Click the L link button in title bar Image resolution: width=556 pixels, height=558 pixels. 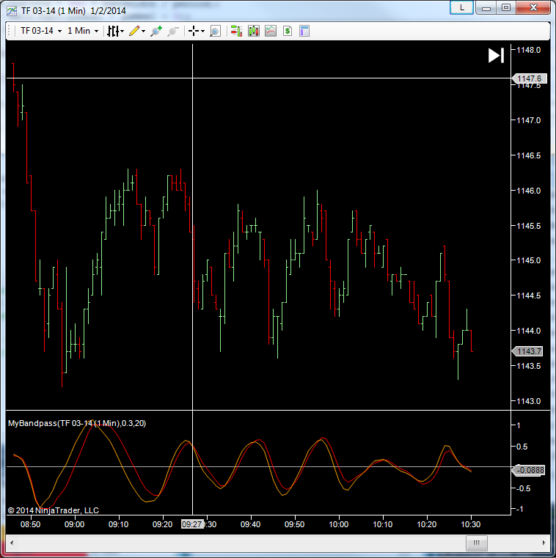461,7
